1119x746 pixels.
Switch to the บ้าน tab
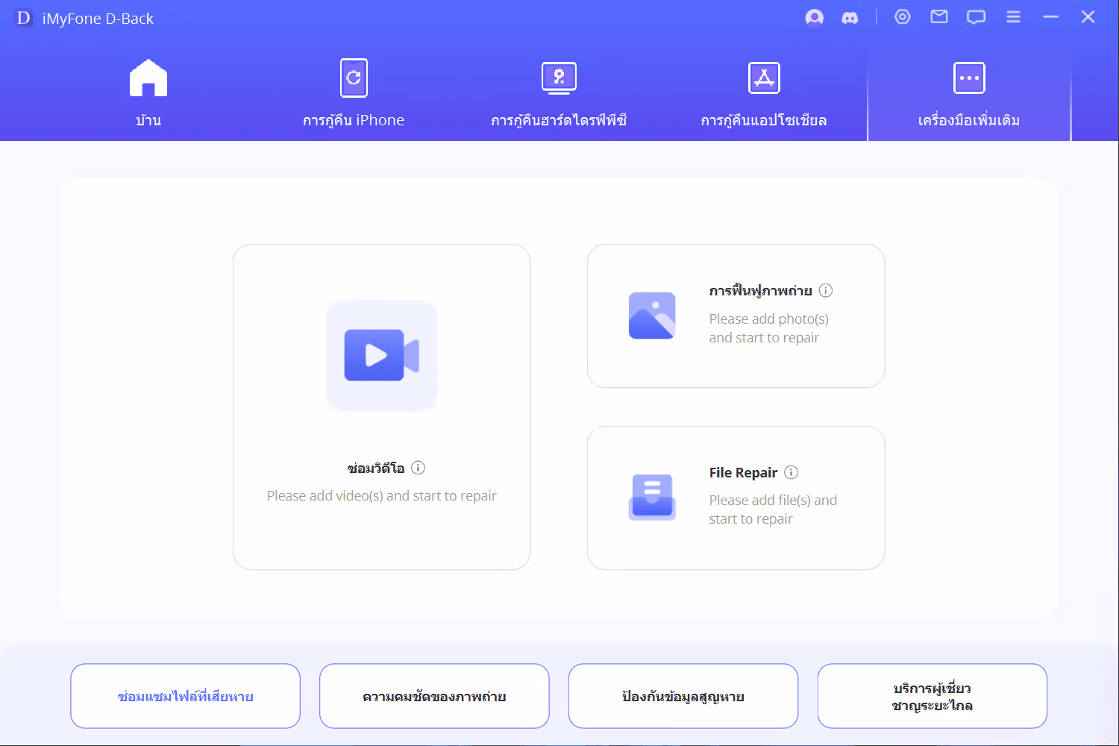pyautogui.click(x=148, y=93)
